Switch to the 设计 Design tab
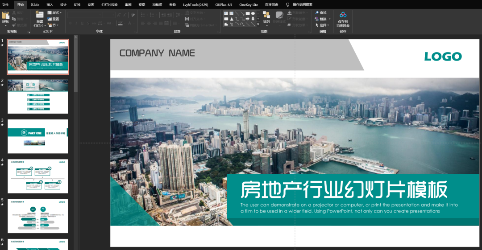Viewport: 482px width, 250px height. (x=63, y=4)
